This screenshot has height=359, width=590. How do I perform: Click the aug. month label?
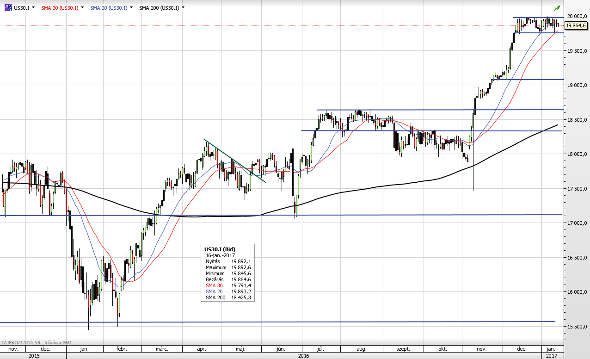(x=363, y=349)
